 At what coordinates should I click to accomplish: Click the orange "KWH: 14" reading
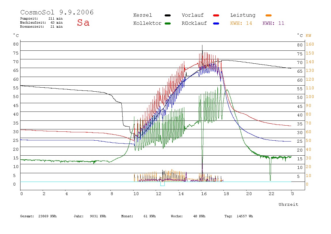241,23
